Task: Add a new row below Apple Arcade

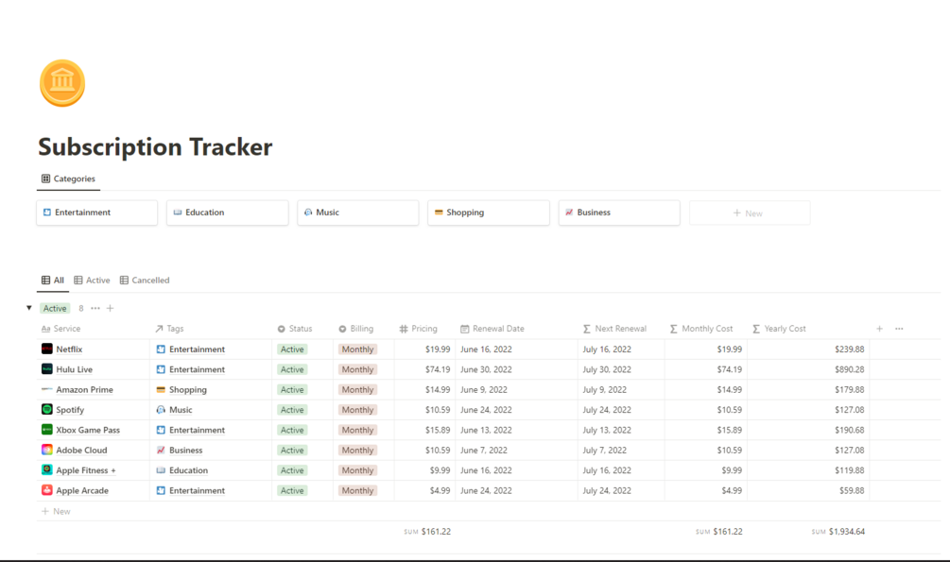Action: point(56,511)
